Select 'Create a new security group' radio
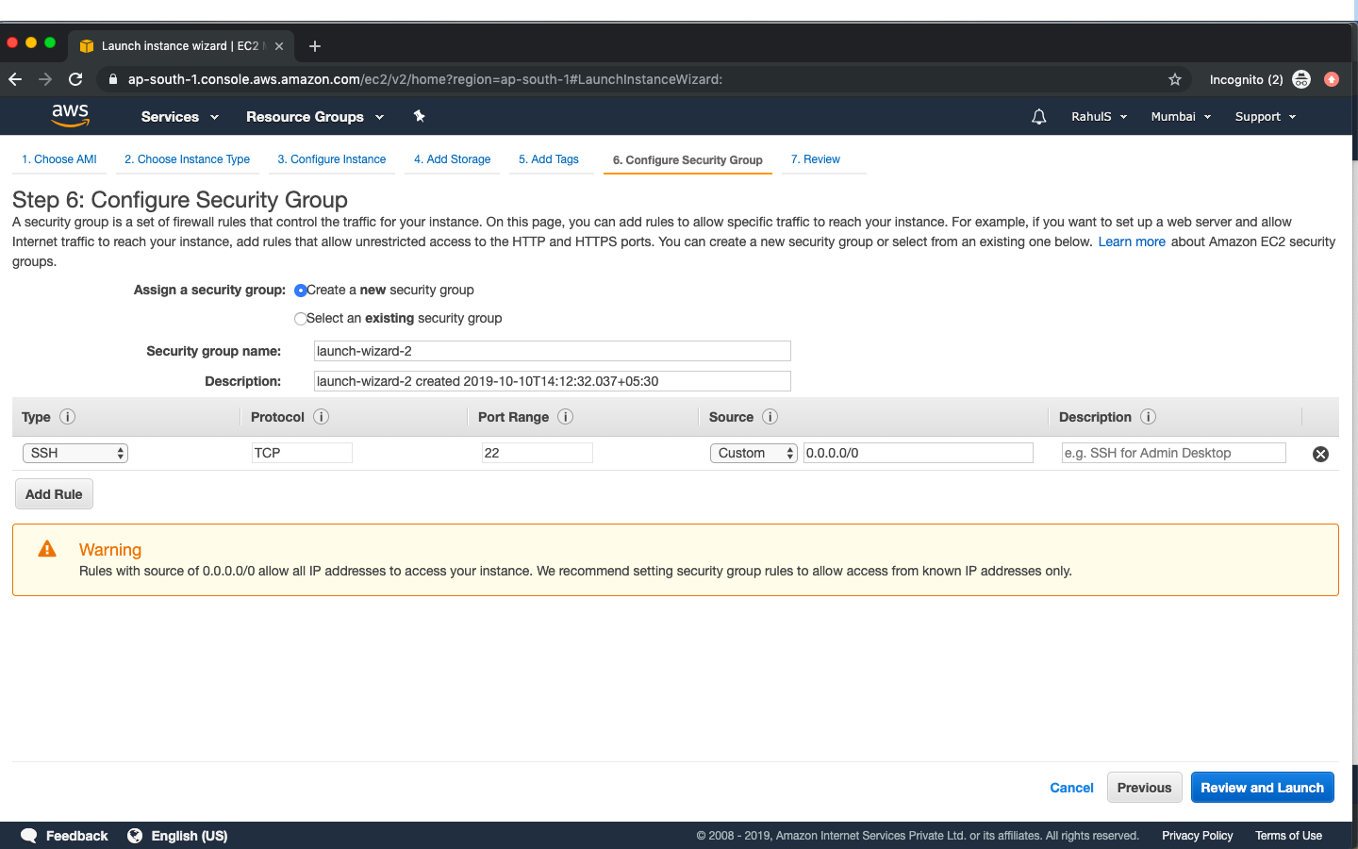Screen dimensions: 1358x849 300,291
